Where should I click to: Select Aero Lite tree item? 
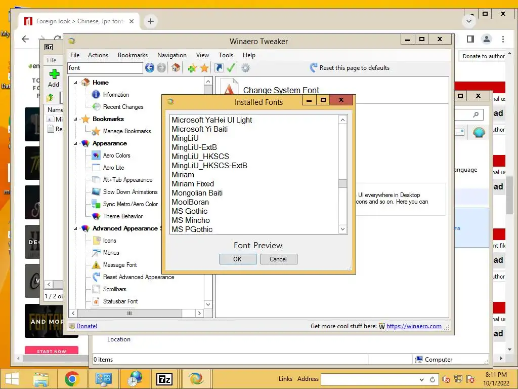coord(113,168)
